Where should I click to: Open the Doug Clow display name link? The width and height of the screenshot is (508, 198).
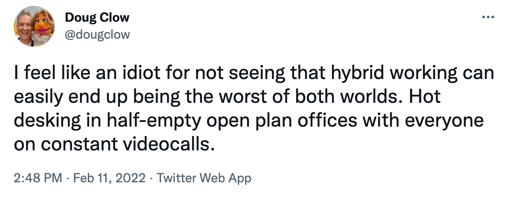97,17
